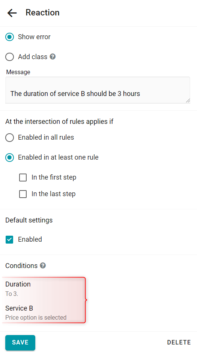Select the Show error radio button
Viewport: 197px width, 352px height.
[x=10, y=37]
